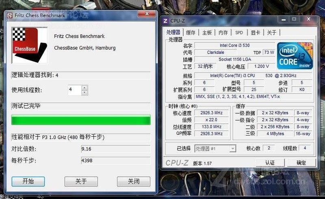Click the name field Intel Core i3 530
This screenshot has width=325, height=199.
pyautogui.click(x=235, y=45)
